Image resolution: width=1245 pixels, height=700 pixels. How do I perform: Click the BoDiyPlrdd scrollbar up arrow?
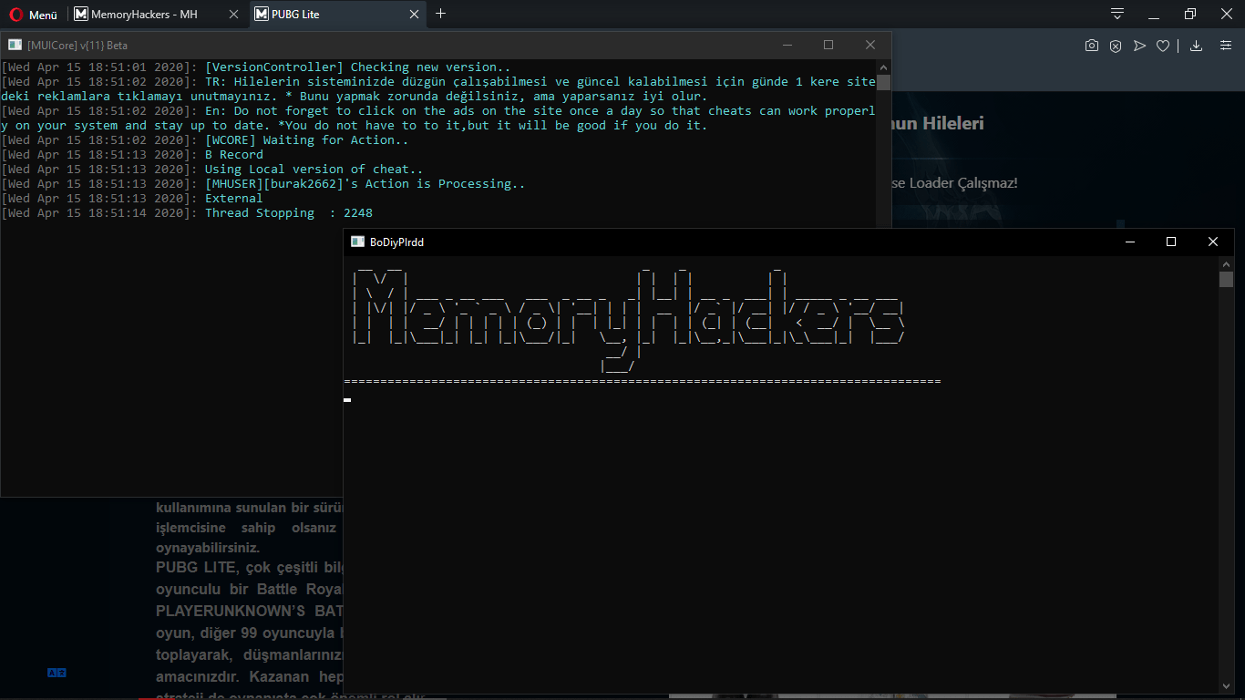tap(1226, 263)
